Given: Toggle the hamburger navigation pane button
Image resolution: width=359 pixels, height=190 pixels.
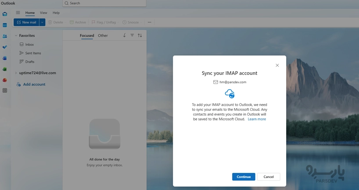Looking at the screenshot, I should (18, 13).
